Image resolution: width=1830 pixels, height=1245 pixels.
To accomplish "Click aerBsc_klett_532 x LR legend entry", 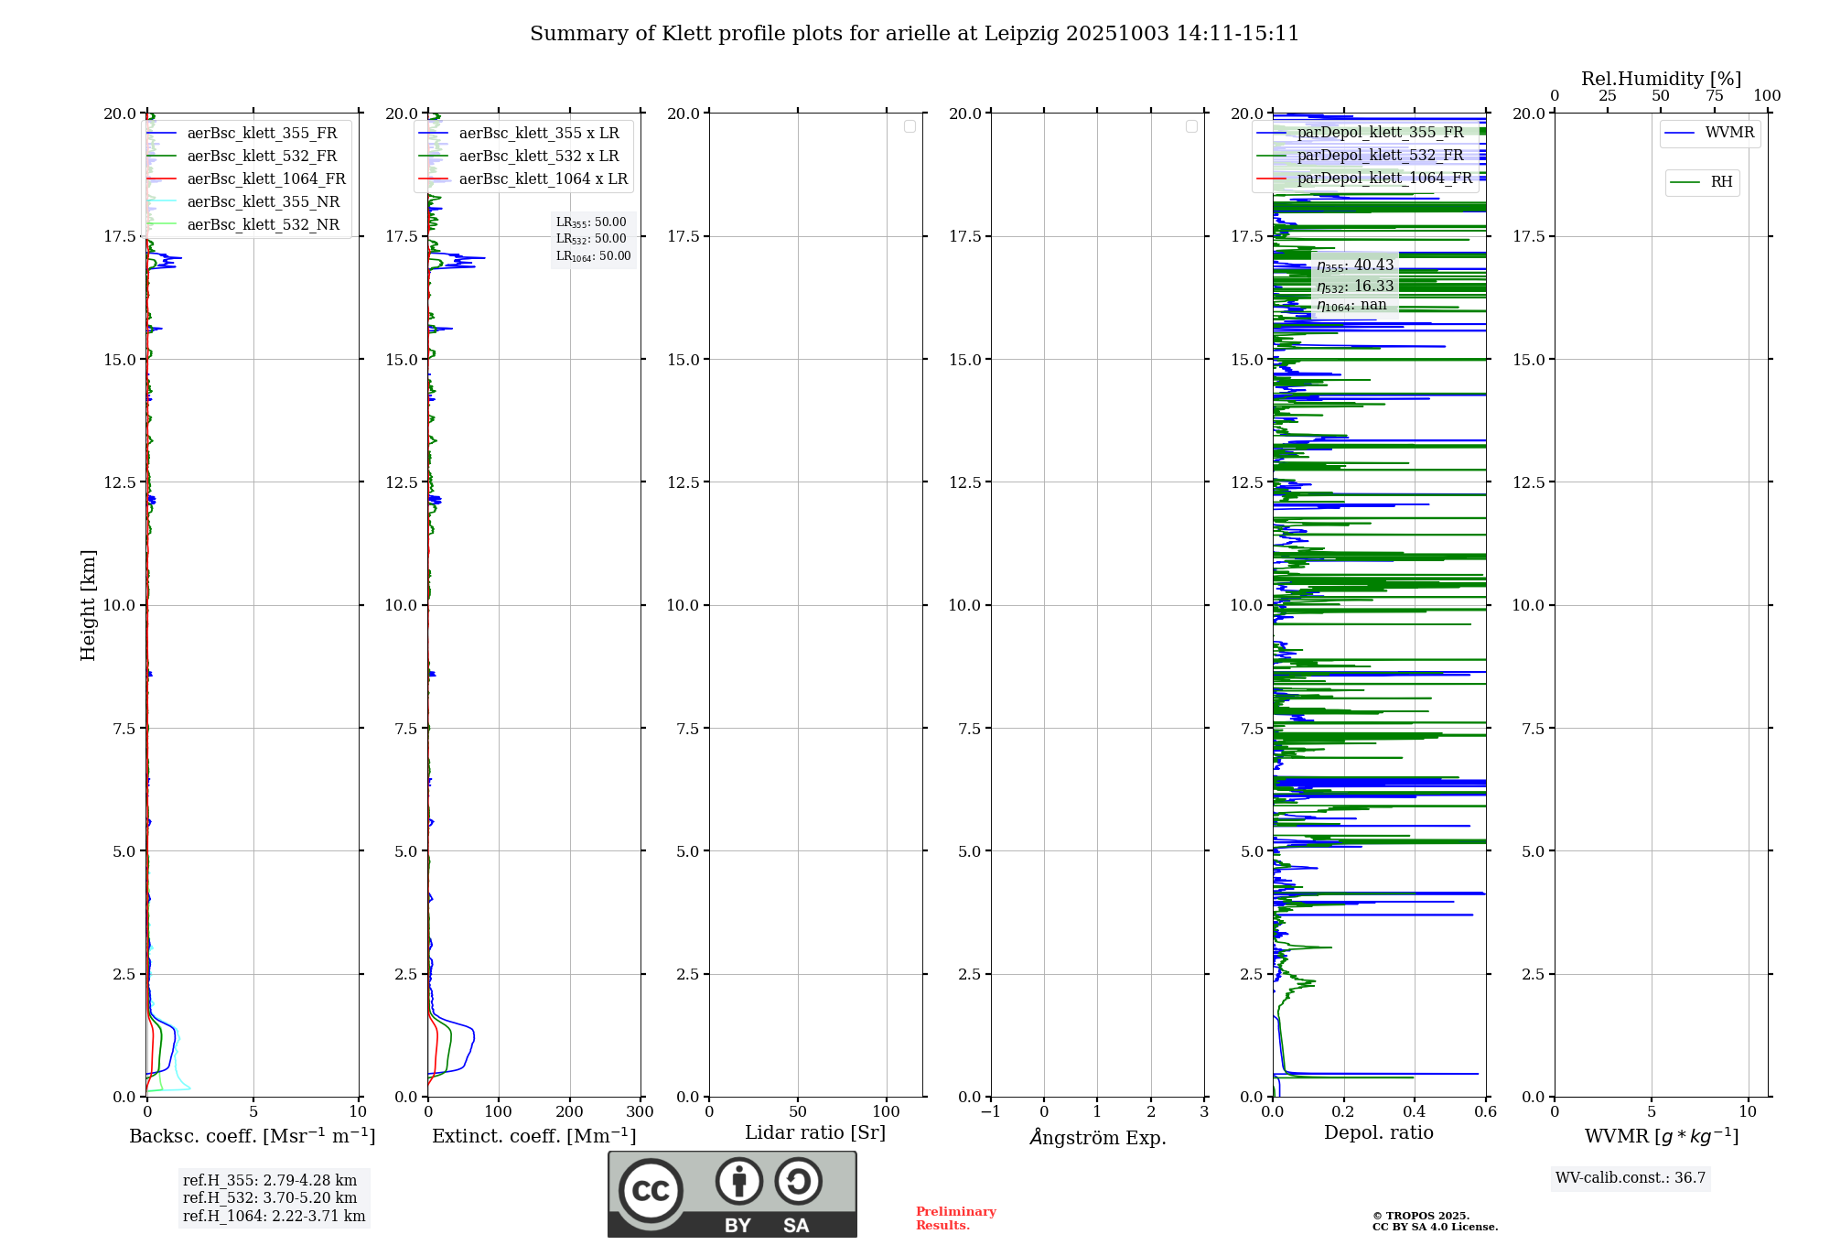I will pos(538,157).
